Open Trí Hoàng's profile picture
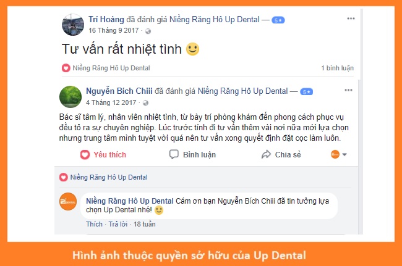This screenshot has width=402, height=266. click(73, 25)
